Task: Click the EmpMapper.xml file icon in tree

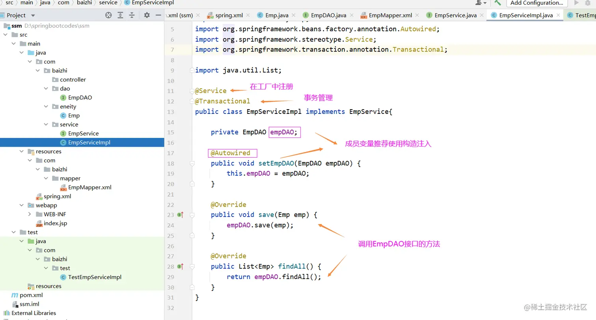Action: pos(63,188)
